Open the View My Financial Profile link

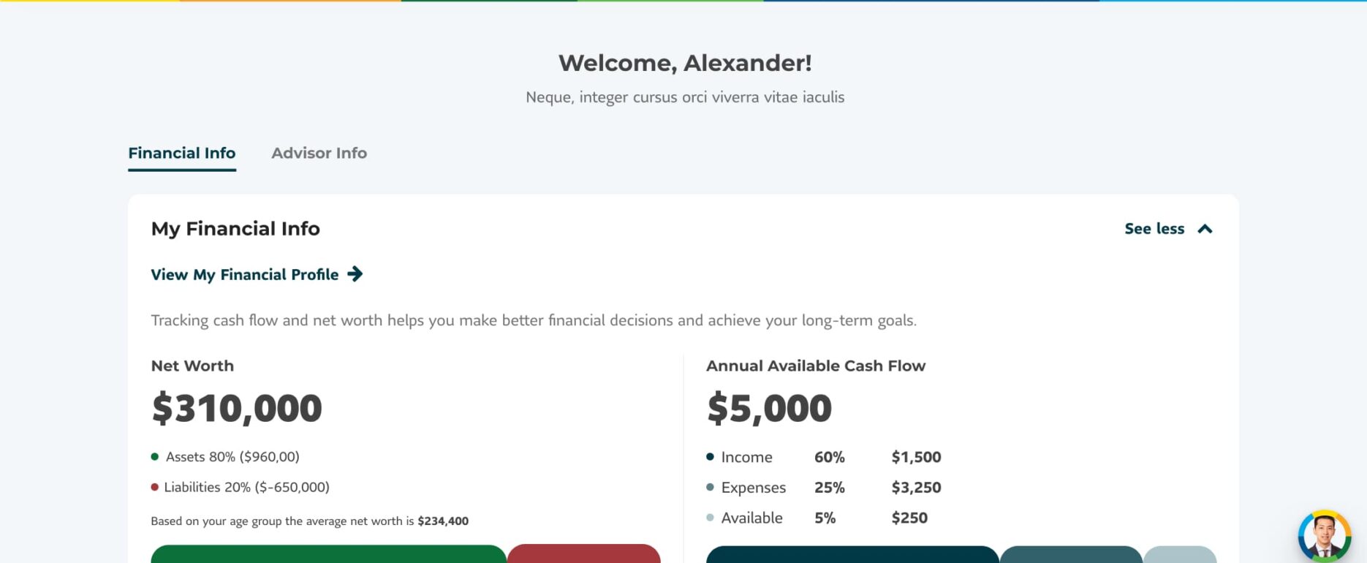point(245,274)
